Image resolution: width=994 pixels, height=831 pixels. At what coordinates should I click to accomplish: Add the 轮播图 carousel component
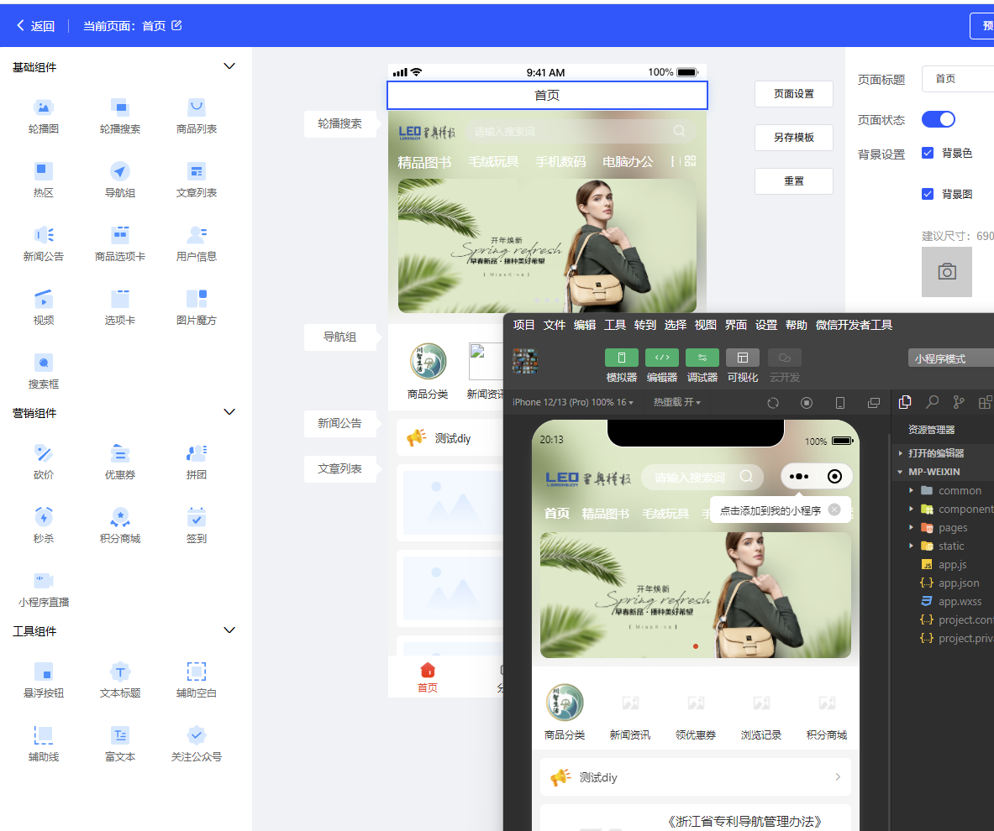(43, 116)
